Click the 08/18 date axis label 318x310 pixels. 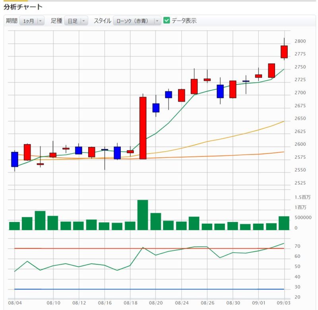[131, 303]
